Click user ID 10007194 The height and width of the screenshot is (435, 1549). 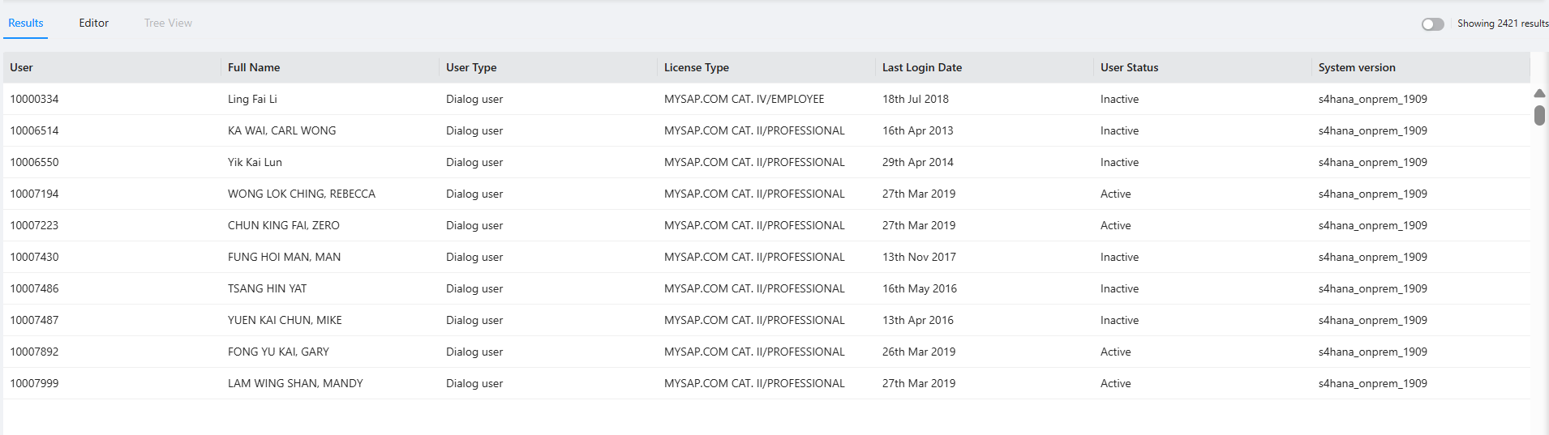pyautogui.click(x=35, y=194)
